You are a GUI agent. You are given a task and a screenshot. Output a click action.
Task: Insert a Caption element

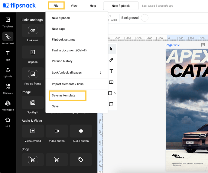[33, 52]
